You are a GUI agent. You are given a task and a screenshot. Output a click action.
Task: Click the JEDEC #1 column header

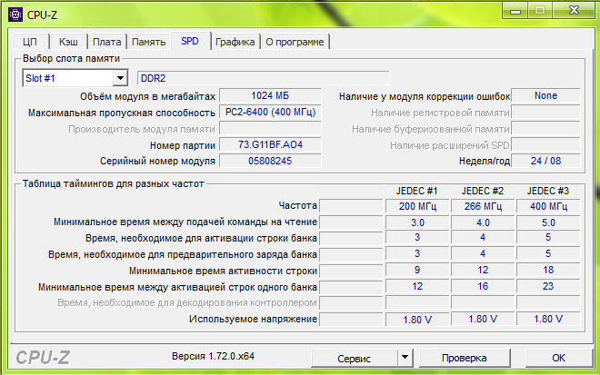pos(416,191)
